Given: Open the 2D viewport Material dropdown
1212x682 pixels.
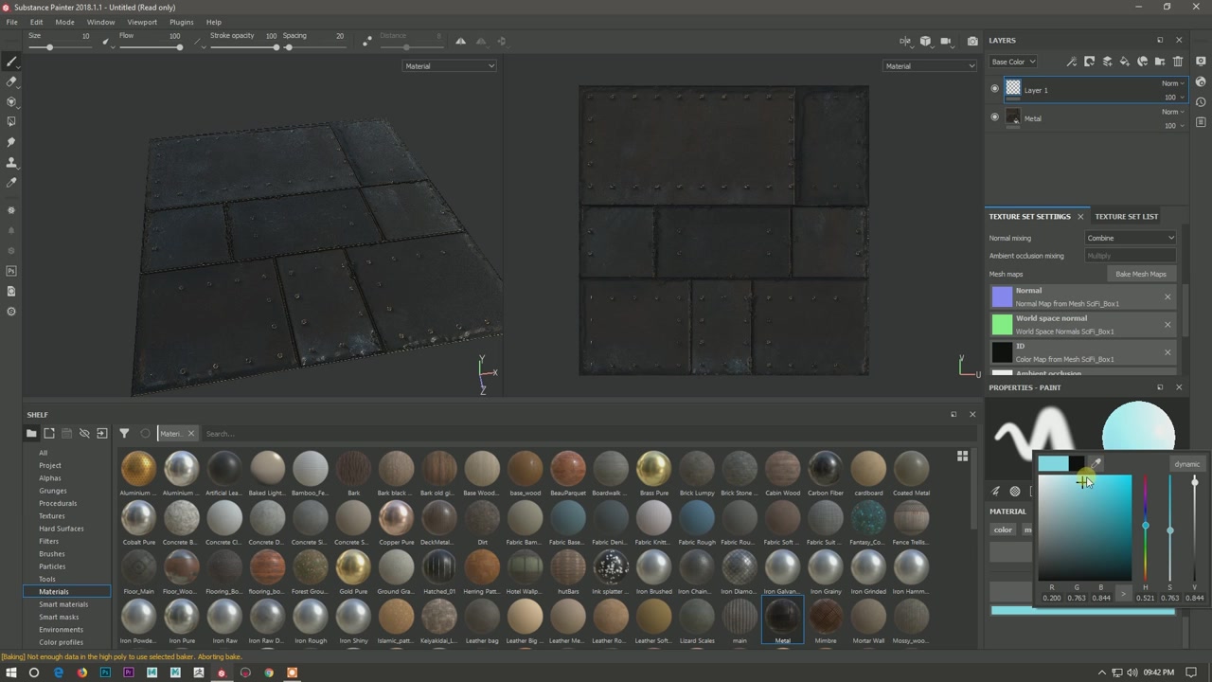Looking at the screenshot, I should point(929,66).
